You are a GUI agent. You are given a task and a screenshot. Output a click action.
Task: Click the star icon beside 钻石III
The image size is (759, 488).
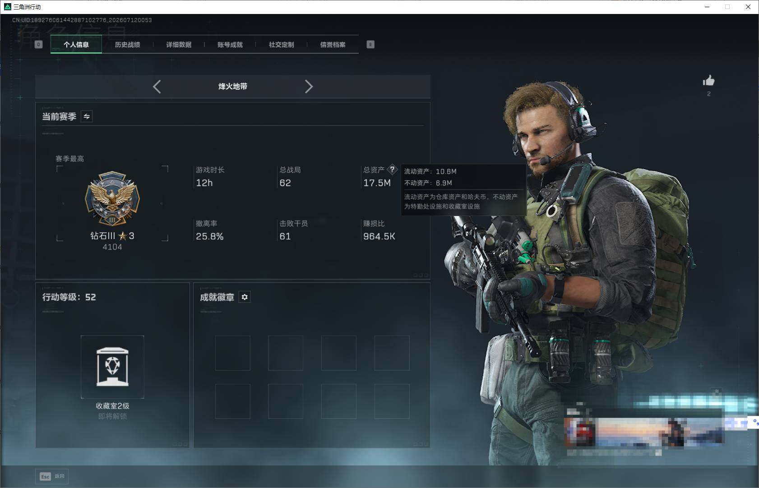(122, 236)
